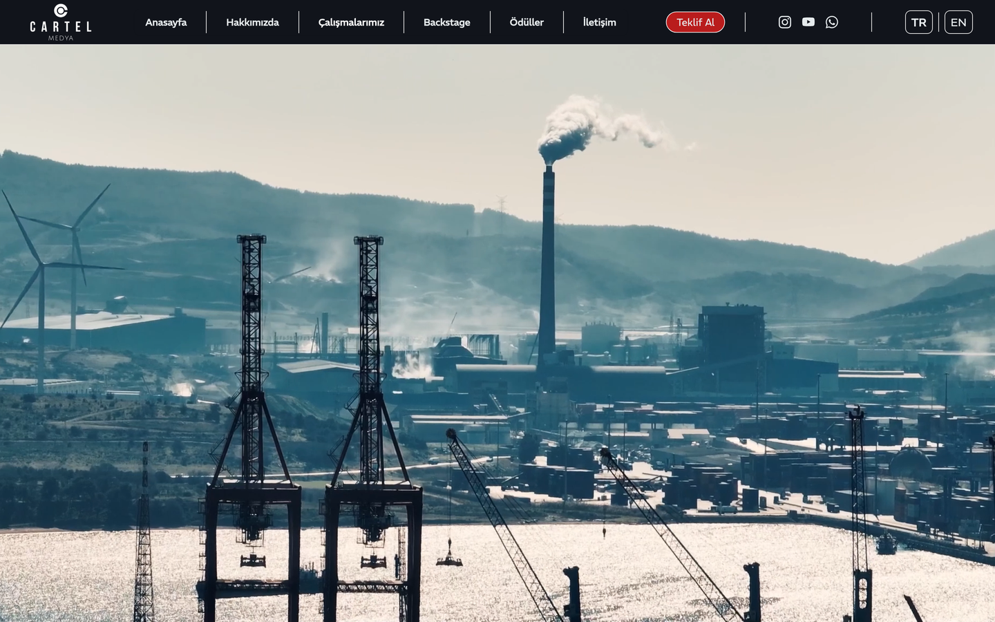Viewport: 995px width, 622px height.
Task: Open the WhatsApp contact icon
Action: click(x=832, y=22)
